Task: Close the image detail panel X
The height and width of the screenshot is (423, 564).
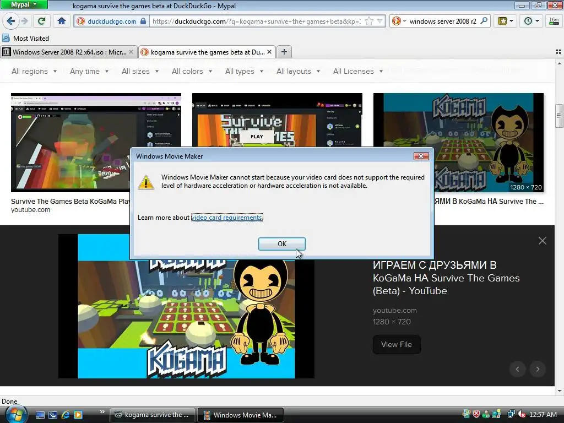Action: 543,241
